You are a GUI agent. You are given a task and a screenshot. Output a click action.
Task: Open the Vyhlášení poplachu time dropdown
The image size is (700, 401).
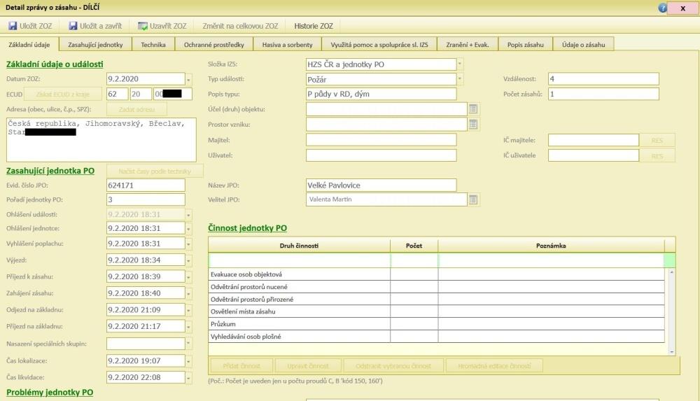188,244
